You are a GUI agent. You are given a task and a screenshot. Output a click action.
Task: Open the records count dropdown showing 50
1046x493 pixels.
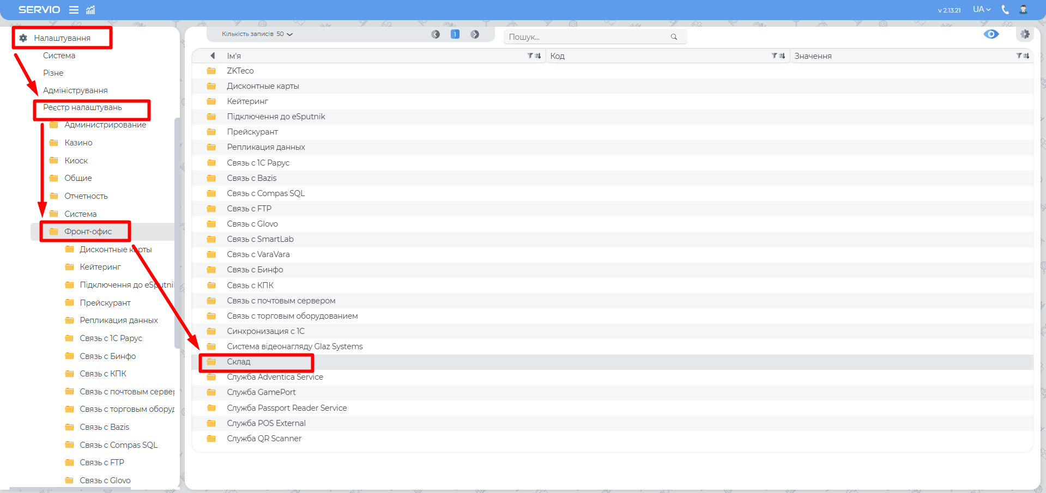[x=257, y=34]
